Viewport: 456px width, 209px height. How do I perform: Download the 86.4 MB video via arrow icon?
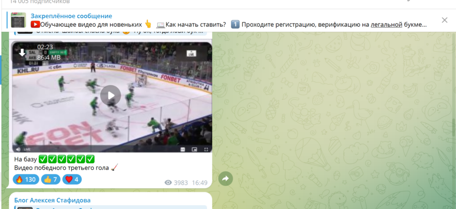[x=23, y=53]
